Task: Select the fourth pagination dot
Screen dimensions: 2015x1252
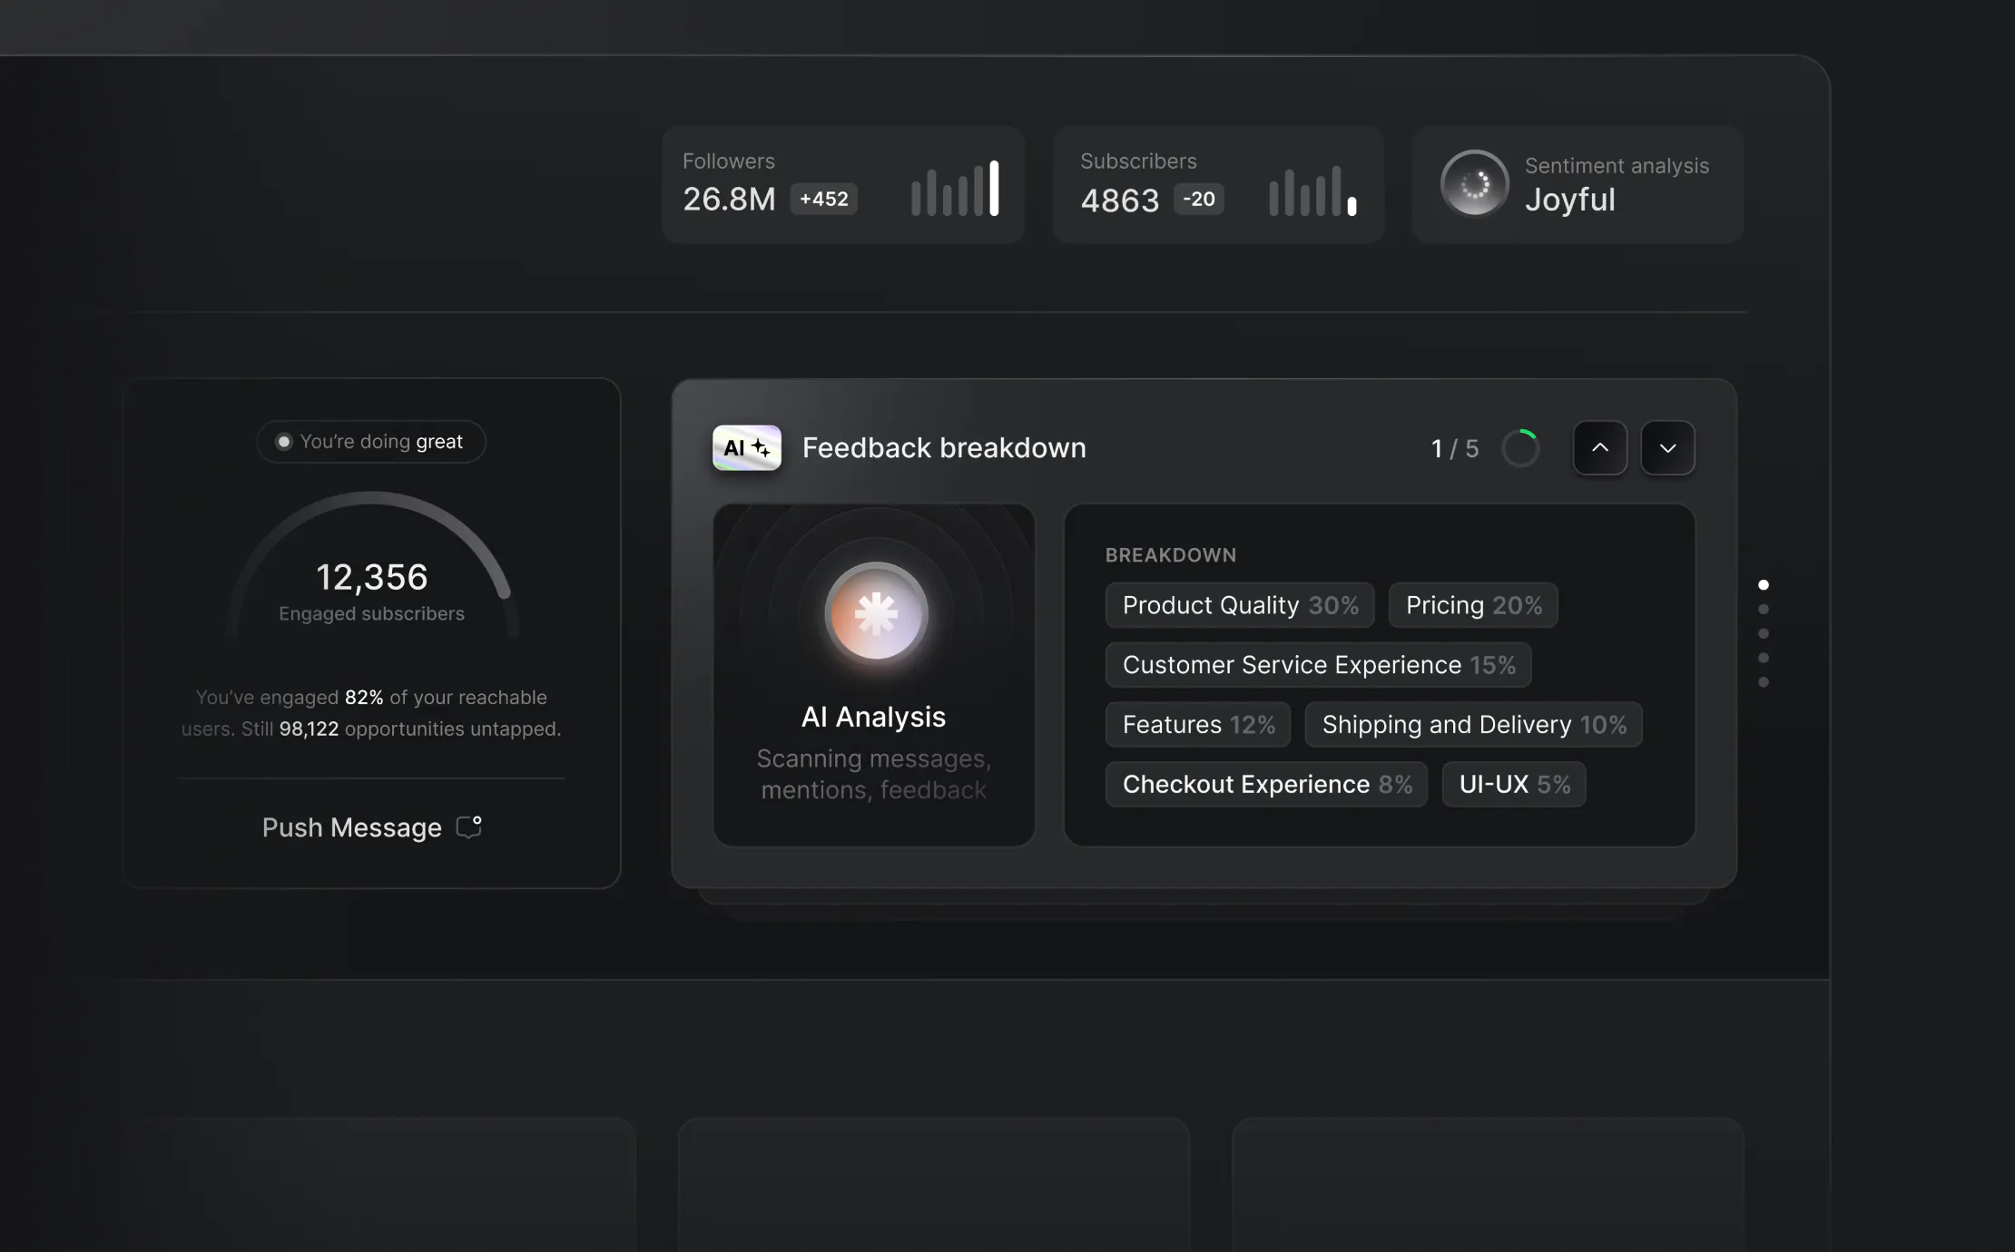Action: [x=1764, y=658]
